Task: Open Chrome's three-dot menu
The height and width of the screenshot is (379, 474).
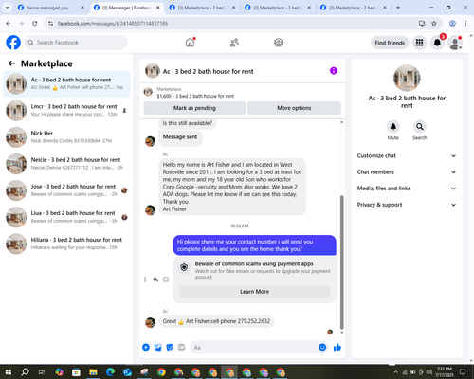Action: tap(465, 23)
